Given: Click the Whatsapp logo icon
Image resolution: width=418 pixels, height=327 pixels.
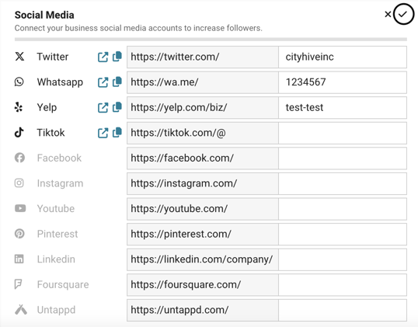Looking at the screenshot, I should pyautogui.click(x=19, y=82).
